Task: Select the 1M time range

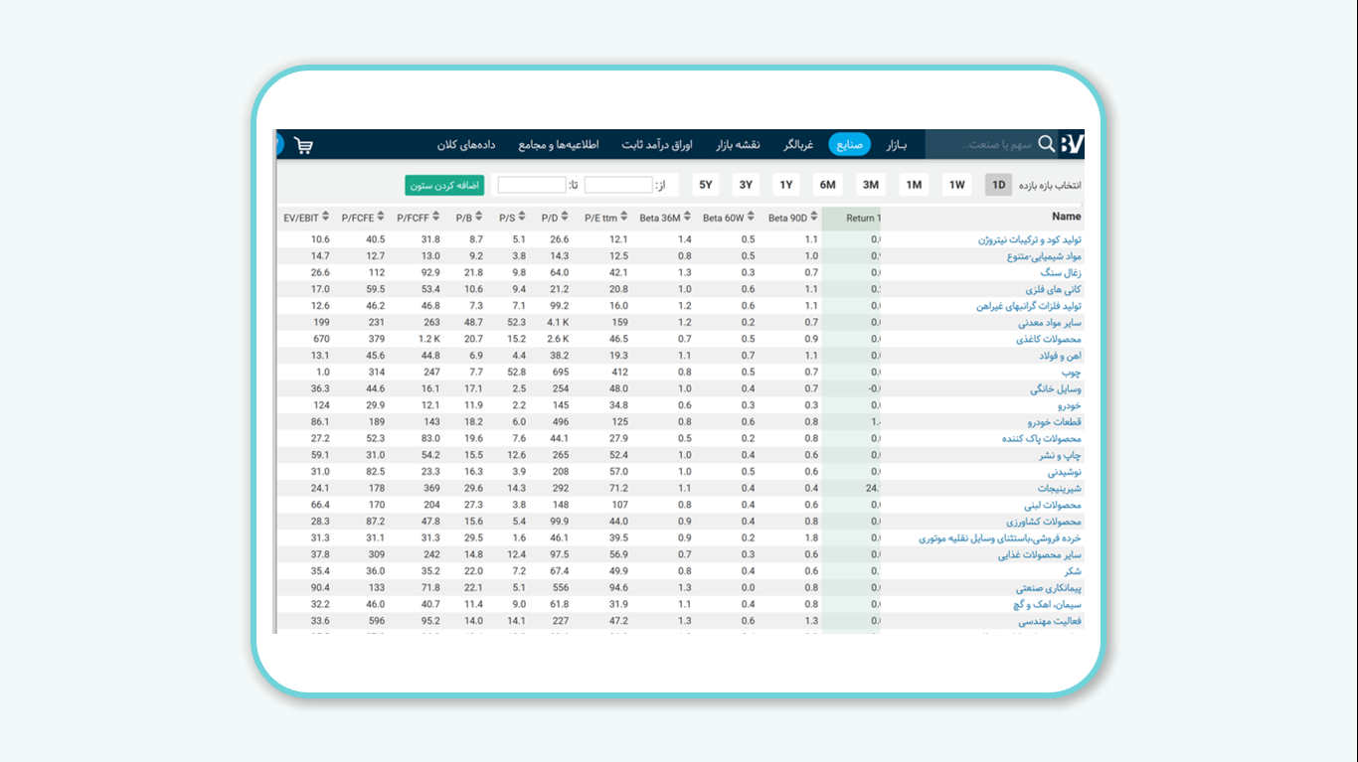Action: pyautogui.click(x=914, y=185)
